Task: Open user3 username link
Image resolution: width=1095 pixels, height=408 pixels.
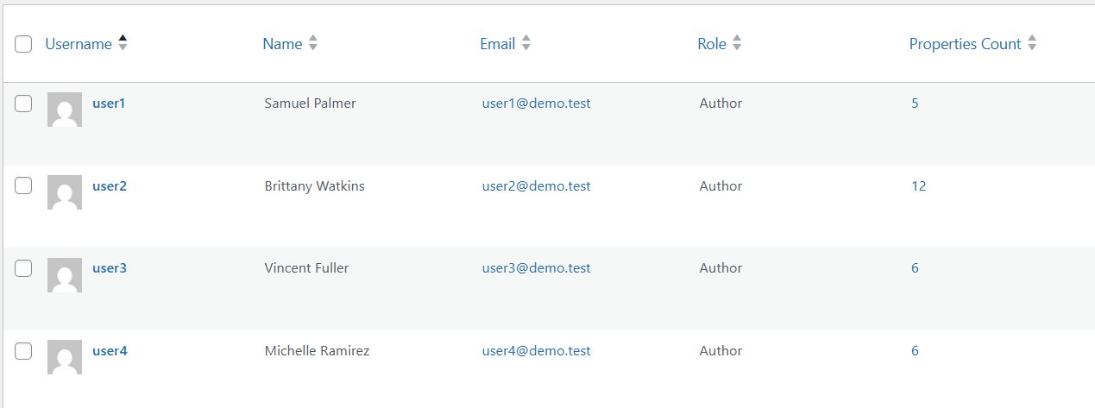Action: point(110,268)
